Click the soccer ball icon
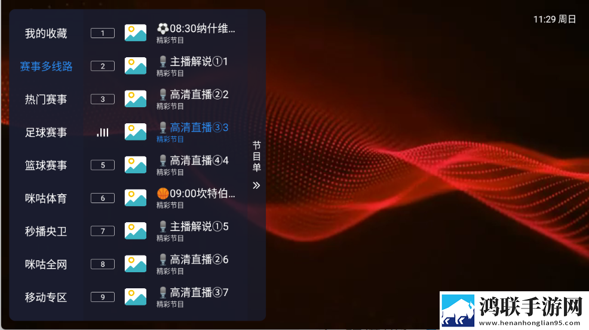The height and width of the screenshot is (330, 589). click(x=162, y=29)
